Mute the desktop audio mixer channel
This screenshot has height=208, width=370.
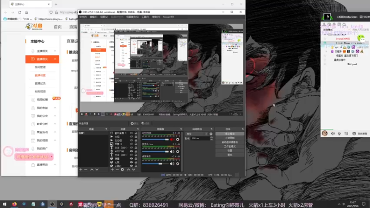[x=172, y=164]
